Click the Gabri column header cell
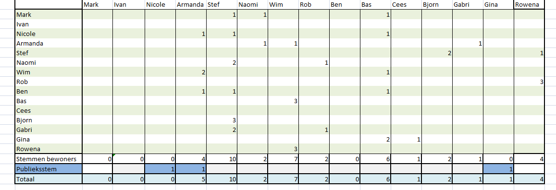Viewport: 556px width, 190px height. click(468, 5)
